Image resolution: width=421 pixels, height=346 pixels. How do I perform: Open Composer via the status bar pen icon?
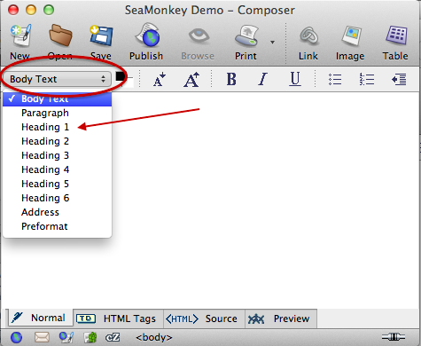coord(66,337)
